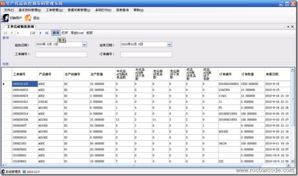
Task: Click the 结束日期 date field
Action: (146, 44)
